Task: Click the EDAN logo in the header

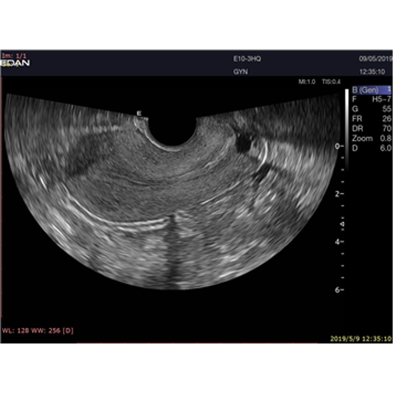Action: coord(15,63)
